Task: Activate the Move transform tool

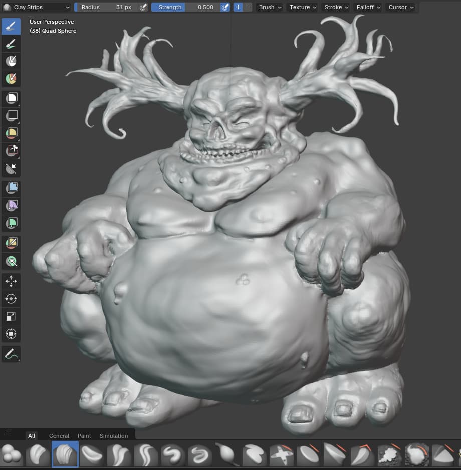Action: 11,281
